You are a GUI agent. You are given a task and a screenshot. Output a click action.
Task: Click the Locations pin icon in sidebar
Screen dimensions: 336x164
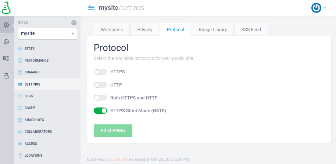coord(20,156)
